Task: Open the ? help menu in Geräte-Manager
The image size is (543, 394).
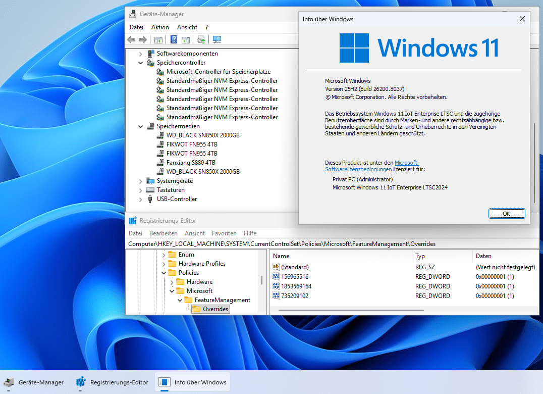Action: (207, 27)
